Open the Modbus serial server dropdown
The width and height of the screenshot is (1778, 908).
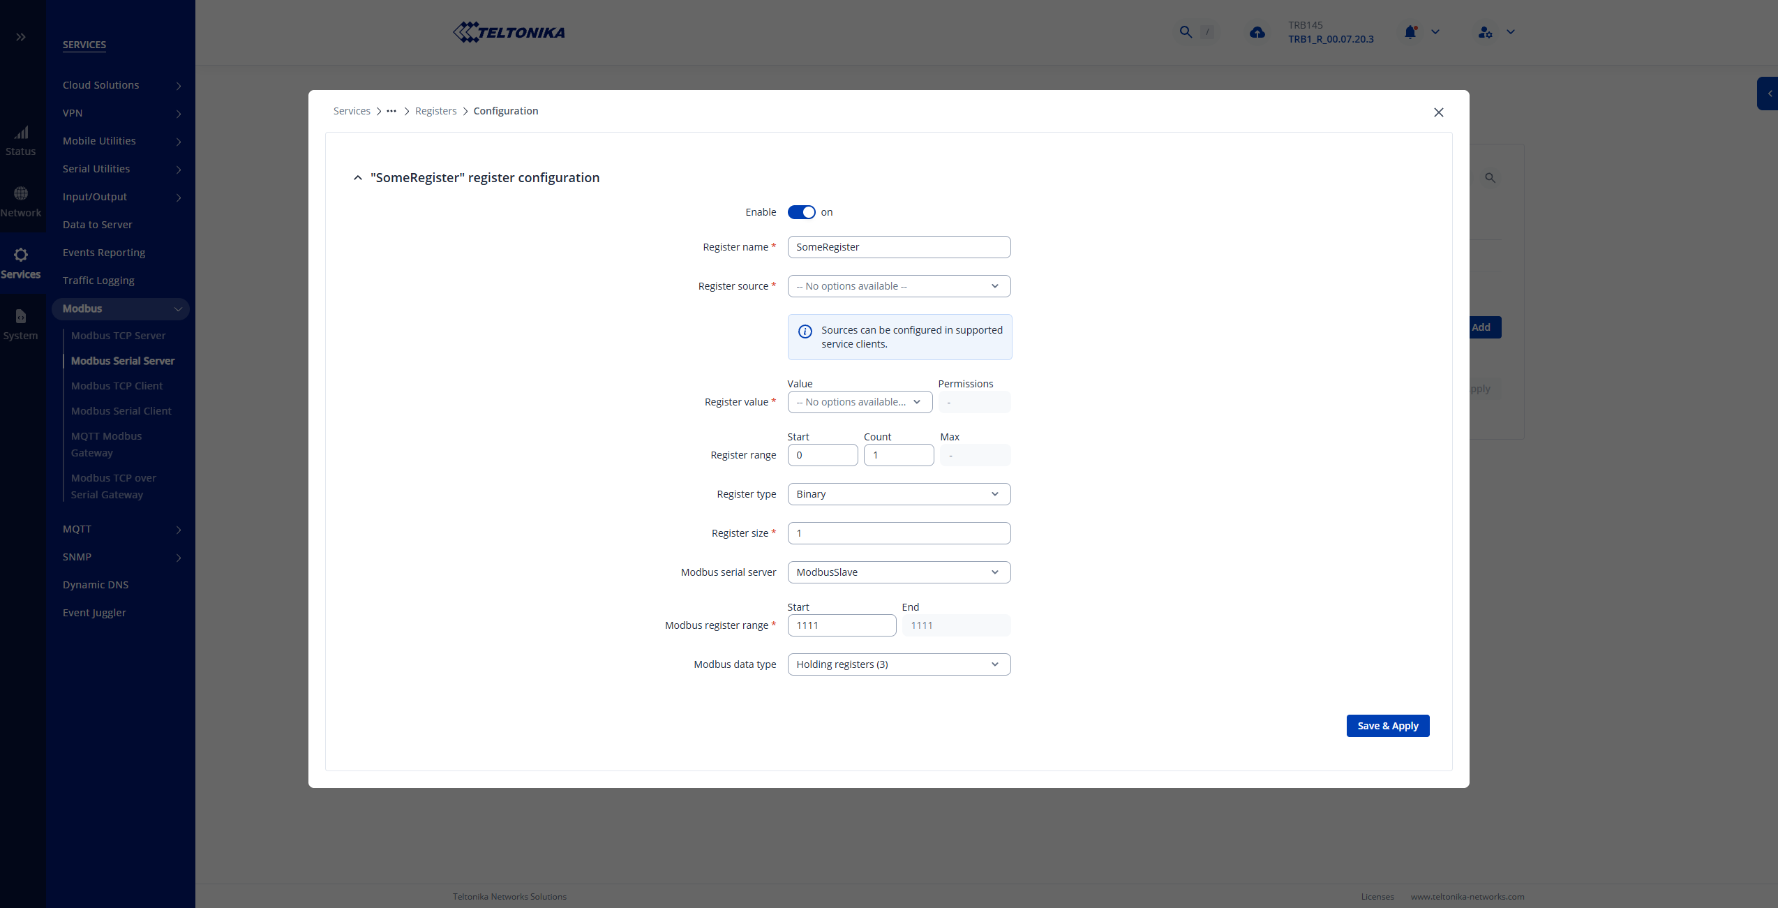pyautogui.click(x=898, y=572)
